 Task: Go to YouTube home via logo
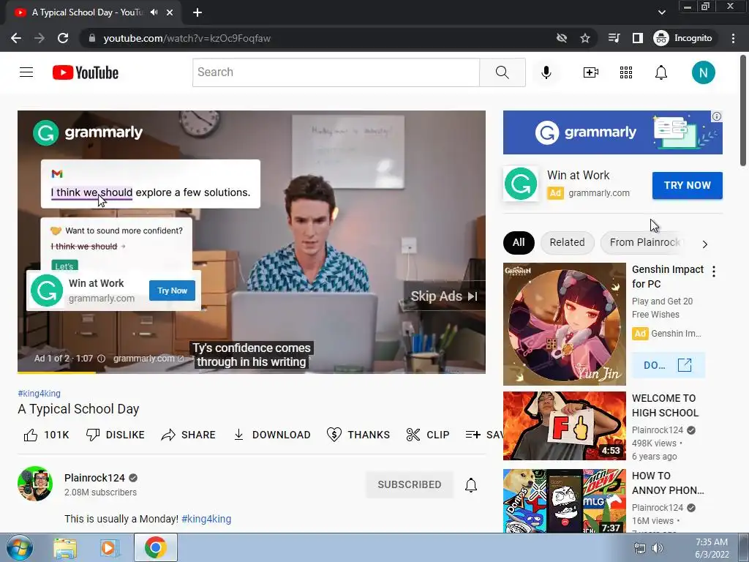click(x=86, y=72)
